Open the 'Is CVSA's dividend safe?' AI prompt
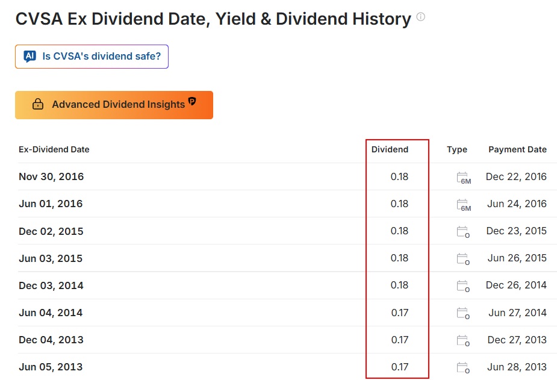This screenshot has width=557, height=380. point(92,57)
